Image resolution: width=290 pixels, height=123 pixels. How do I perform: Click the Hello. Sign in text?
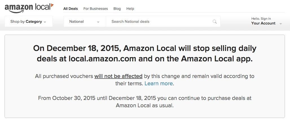pos(261,19)
